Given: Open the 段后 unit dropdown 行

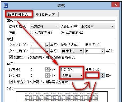Looking at the screenshot, I should (53, 76).
